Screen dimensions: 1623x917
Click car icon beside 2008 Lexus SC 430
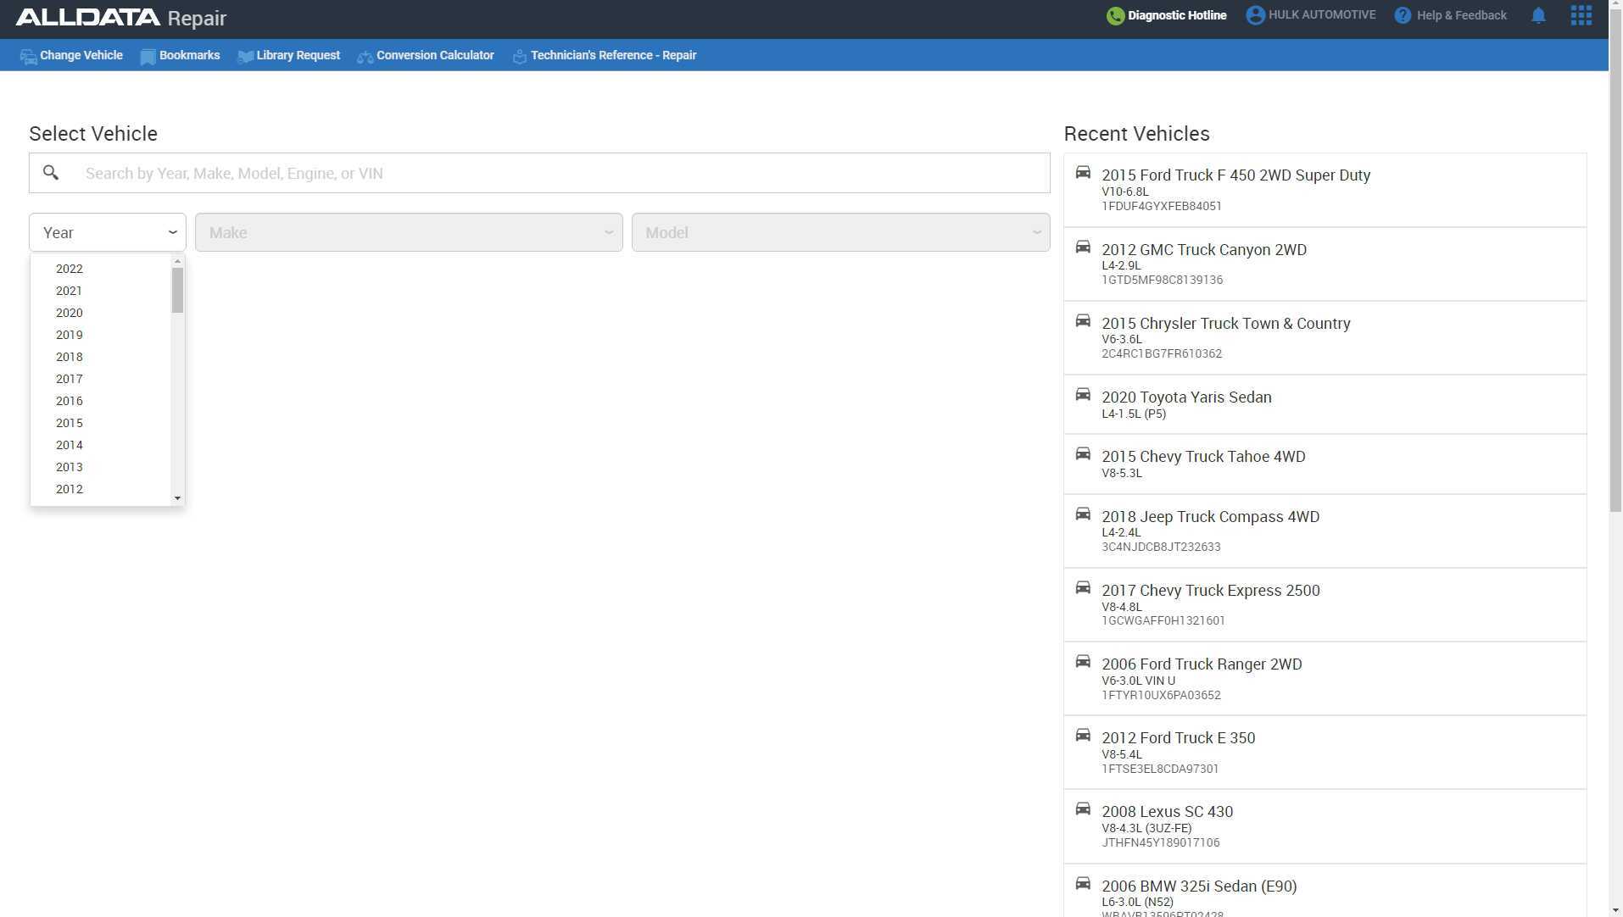pyautogui.click(x=1083, y=809)
